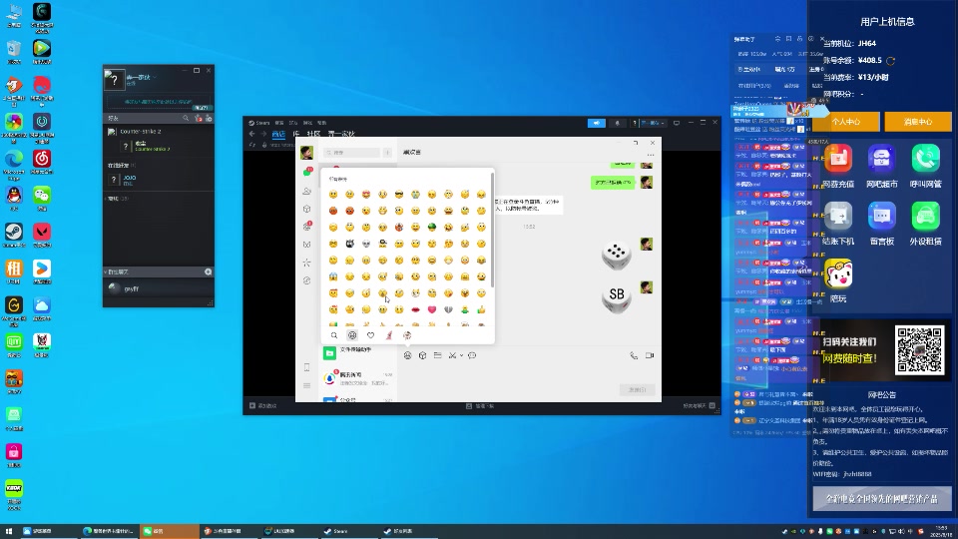Screen dimensions: 958x539
Task: Open the Steam menu in title bar
Action: [260, 122]
